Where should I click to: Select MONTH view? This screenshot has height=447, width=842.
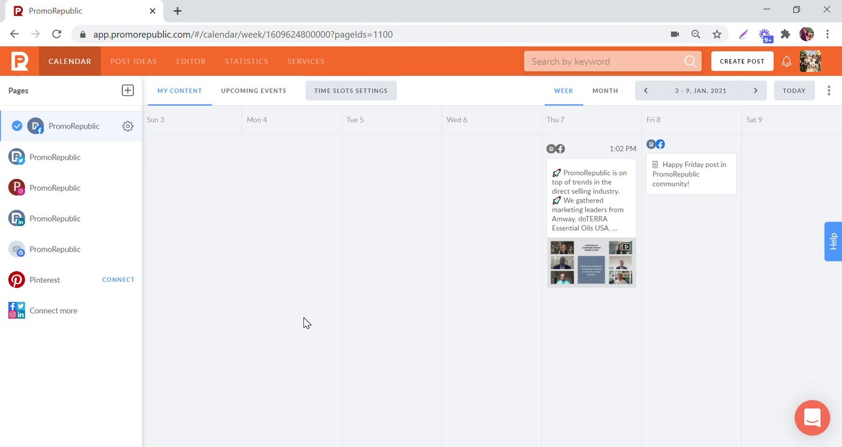click(605, 91)
